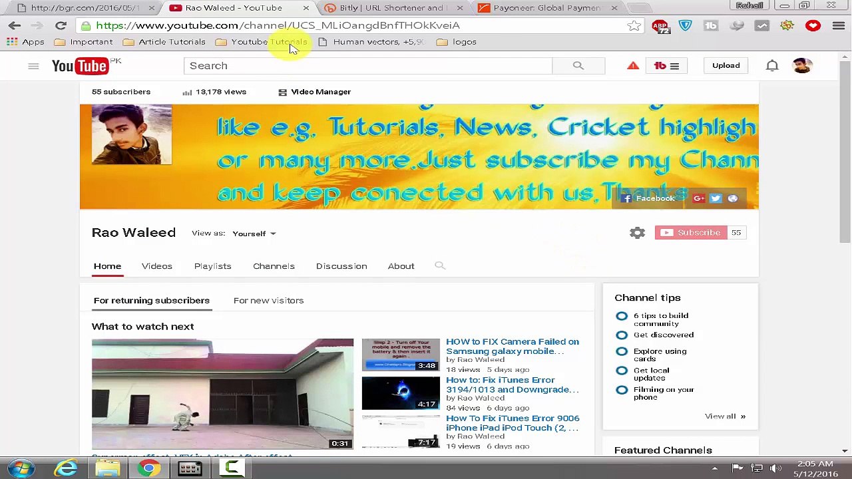Screen dimensions: 852x479
Task: Bookmark this page with the star icon
Action: 634,25
